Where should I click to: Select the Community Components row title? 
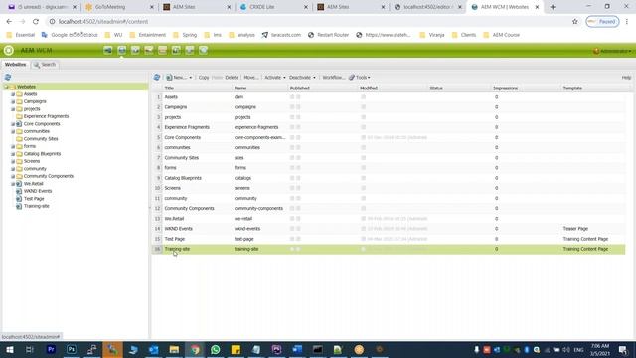pyautogui.click(x=189, y=208)
